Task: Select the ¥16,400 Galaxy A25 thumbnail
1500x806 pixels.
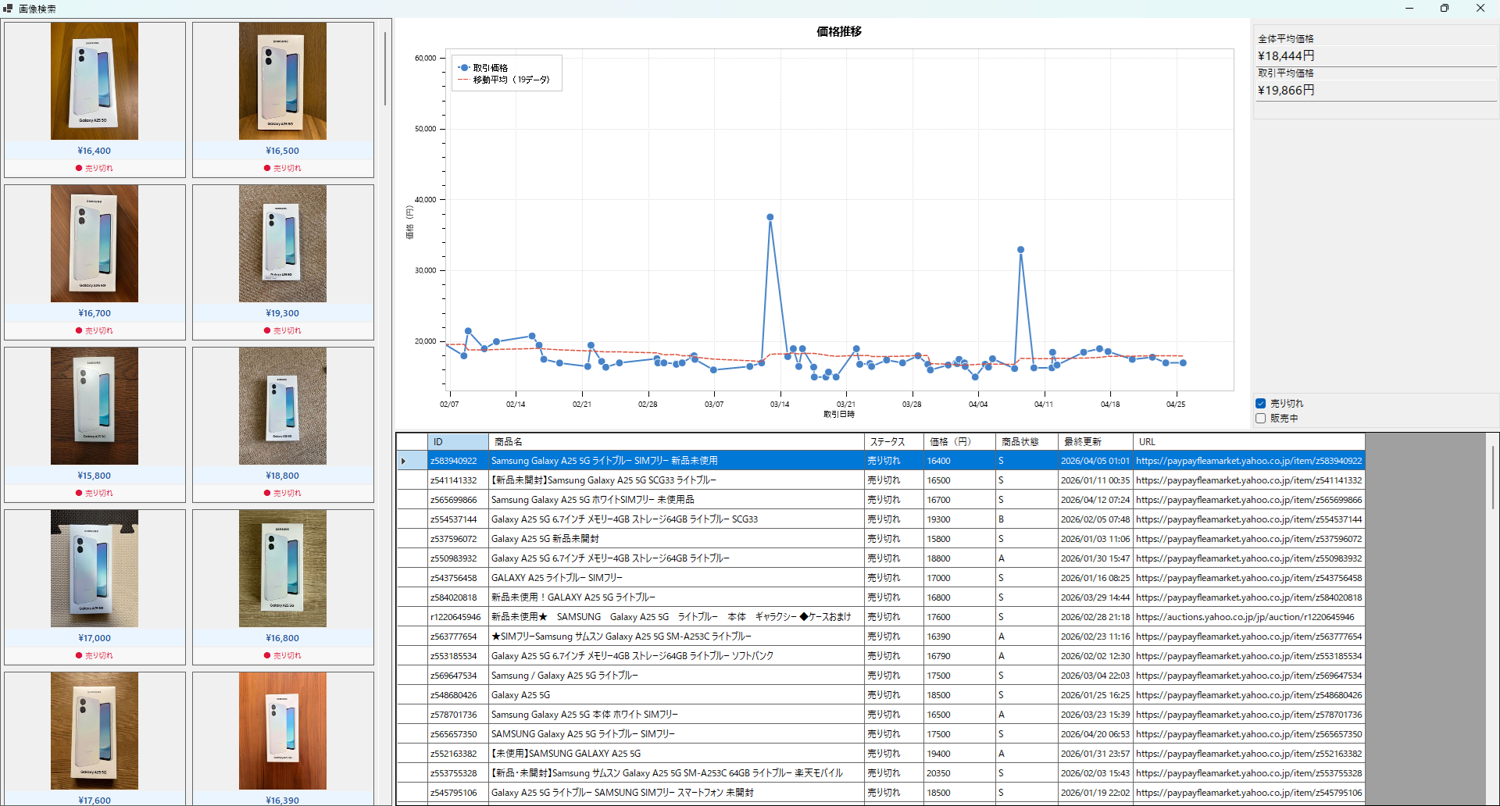Action: tap(95, 81)
